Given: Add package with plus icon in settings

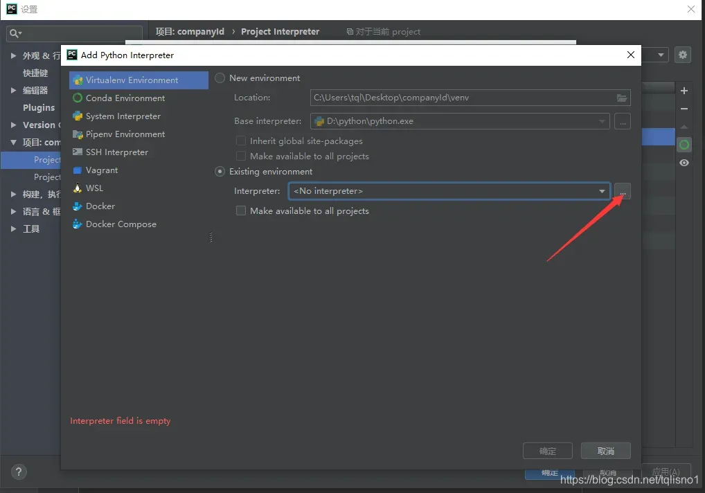Looking at the screenshot, I should pos(684,91).
